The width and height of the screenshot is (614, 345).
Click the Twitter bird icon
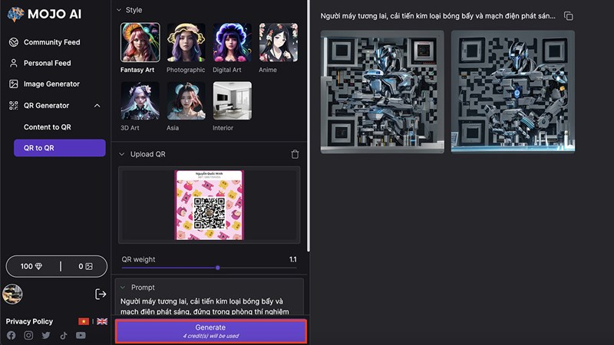click(x=46, y=335)
